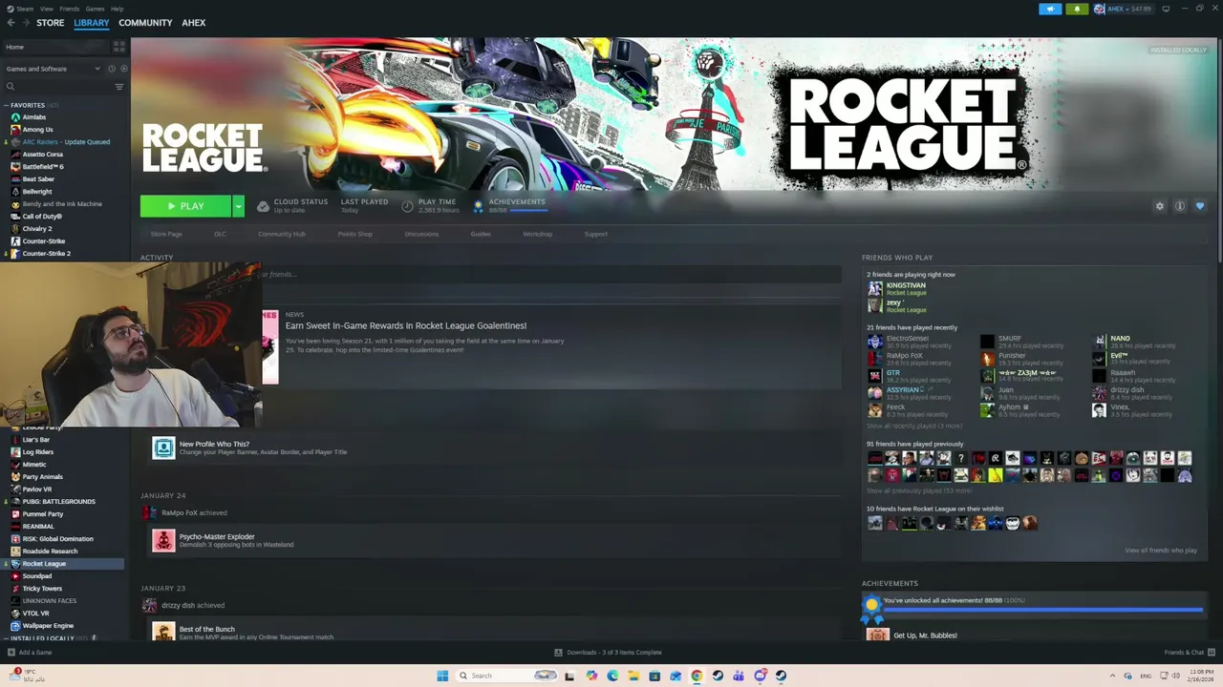Screen dimensions: 1223x687
Task: Open the announcements megaphone button
Action: 1050,9
